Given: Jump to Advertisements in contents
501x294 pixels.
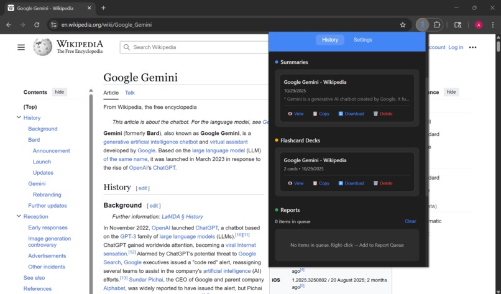Looking at the screenshot, I should pyautogui.click(x=47, y=255).
